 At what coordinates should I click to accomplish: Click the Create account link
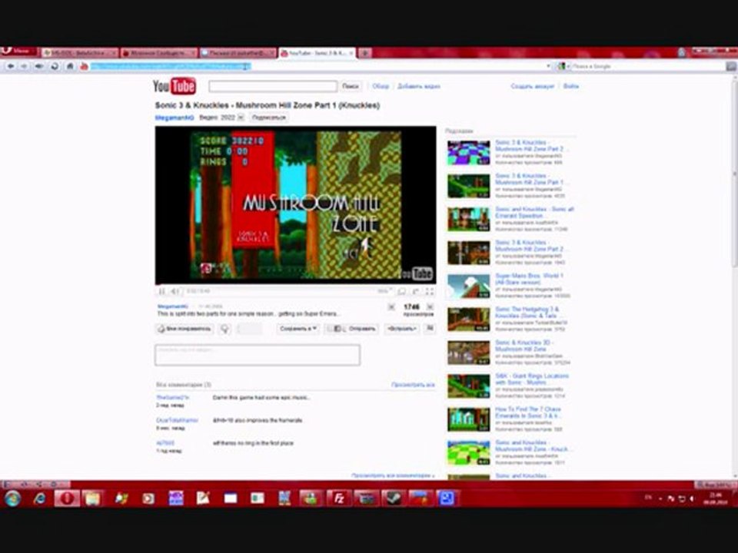click(x=533, y=86)
